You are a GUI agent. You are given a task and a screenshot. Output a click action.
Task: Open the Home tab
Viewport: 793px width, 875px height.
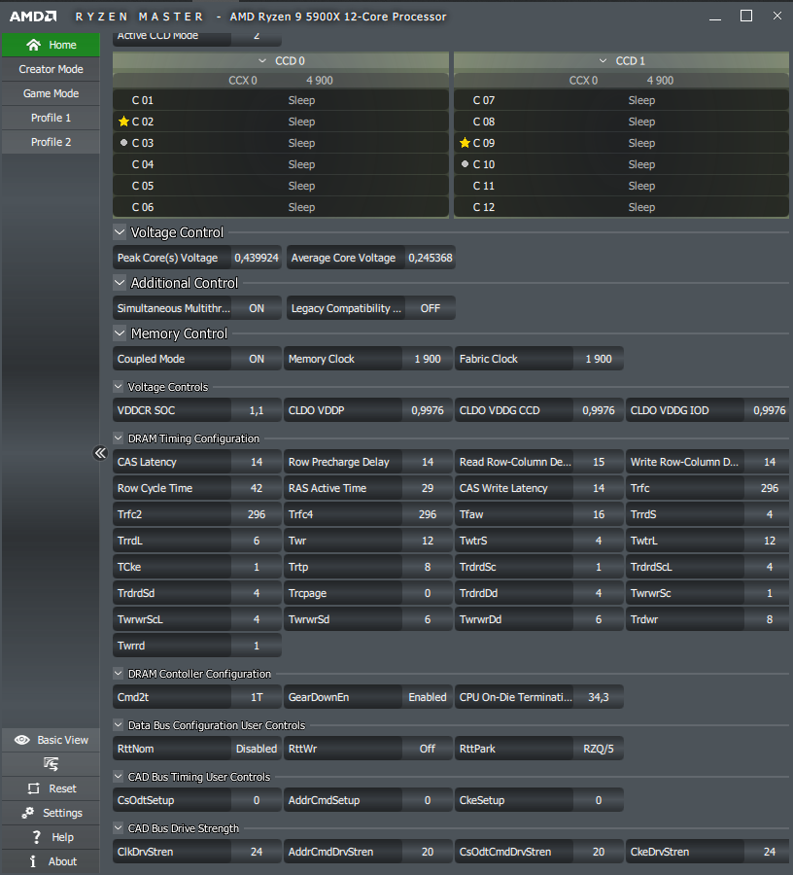pyautogui.click(x=51, y=45)
